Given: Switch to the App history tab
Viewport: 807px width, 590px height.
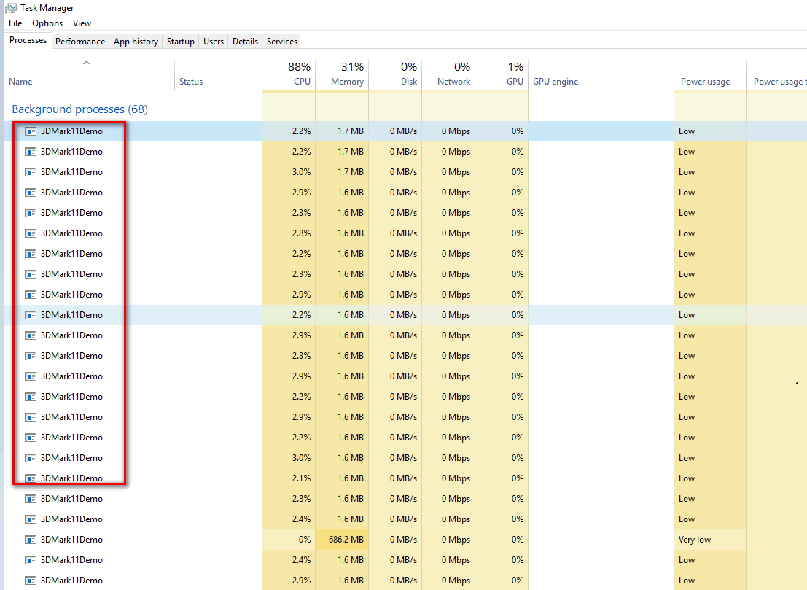Looking at the screenshot, I should coord(136,41).
